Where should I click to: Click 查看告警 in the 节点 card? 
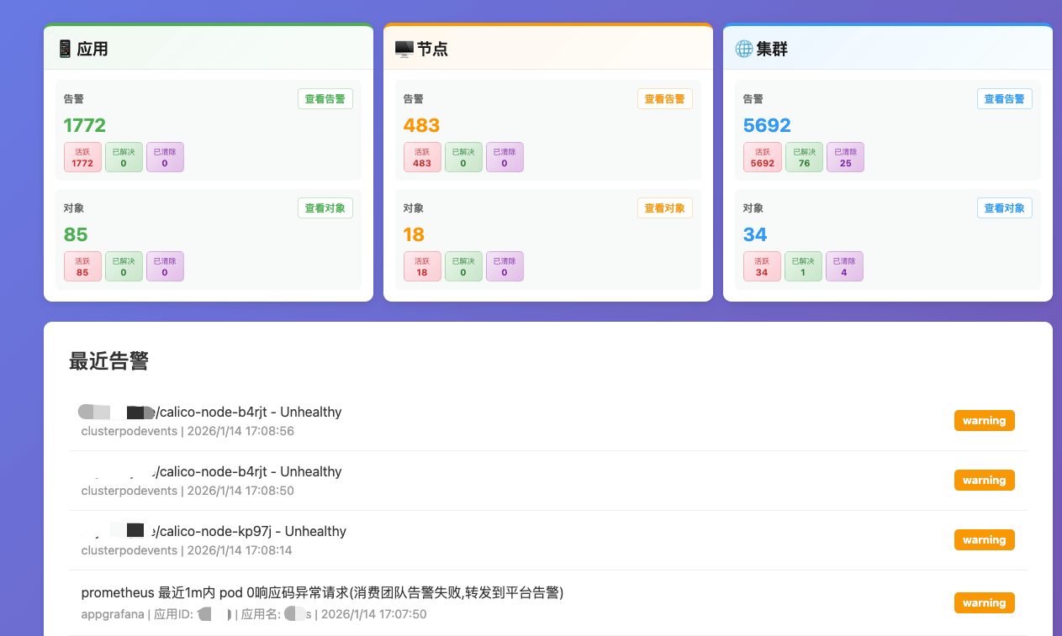(664, 99)
